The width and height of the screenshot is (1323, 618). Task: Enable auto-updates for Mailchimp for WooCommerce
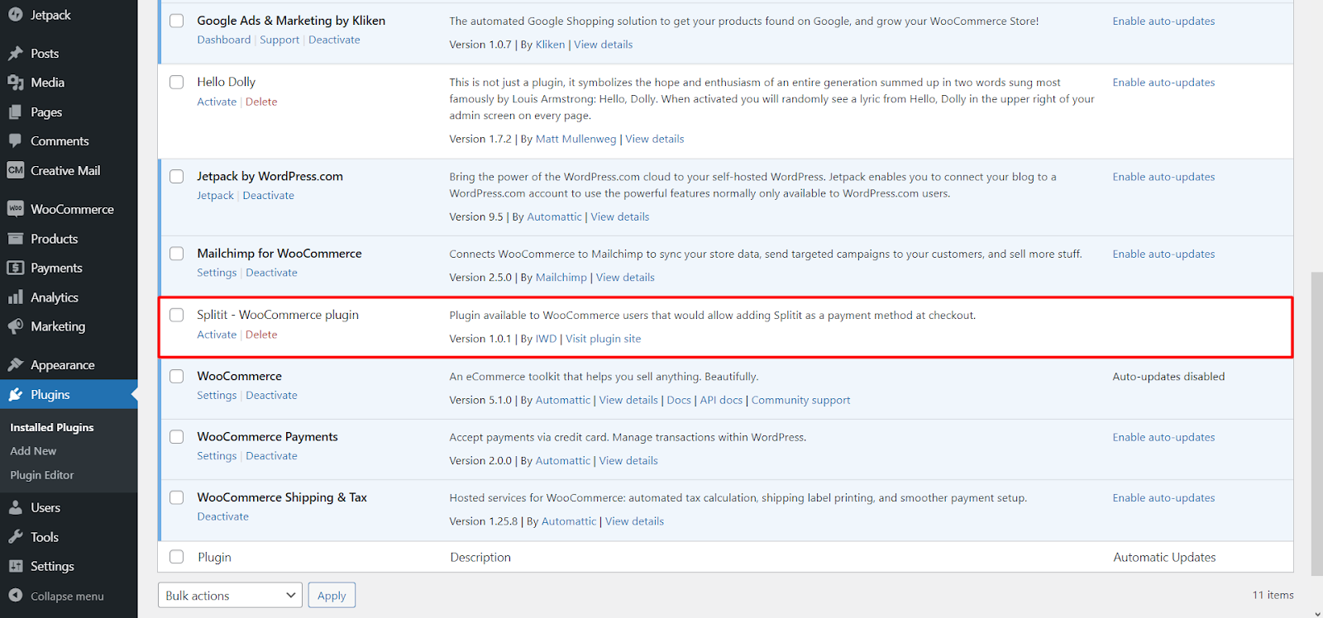(1163, 254)
